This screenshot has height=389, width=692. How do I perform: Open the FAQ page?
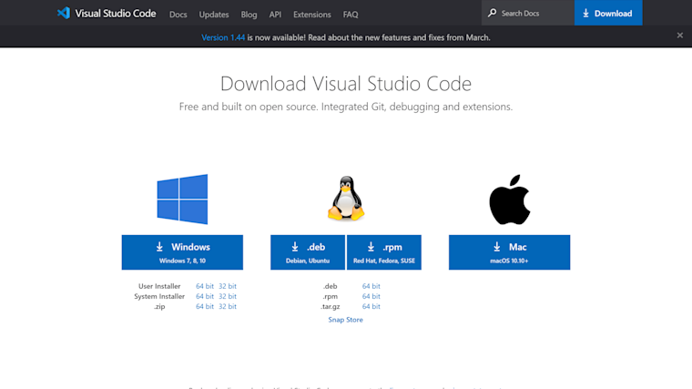point(351,15)
